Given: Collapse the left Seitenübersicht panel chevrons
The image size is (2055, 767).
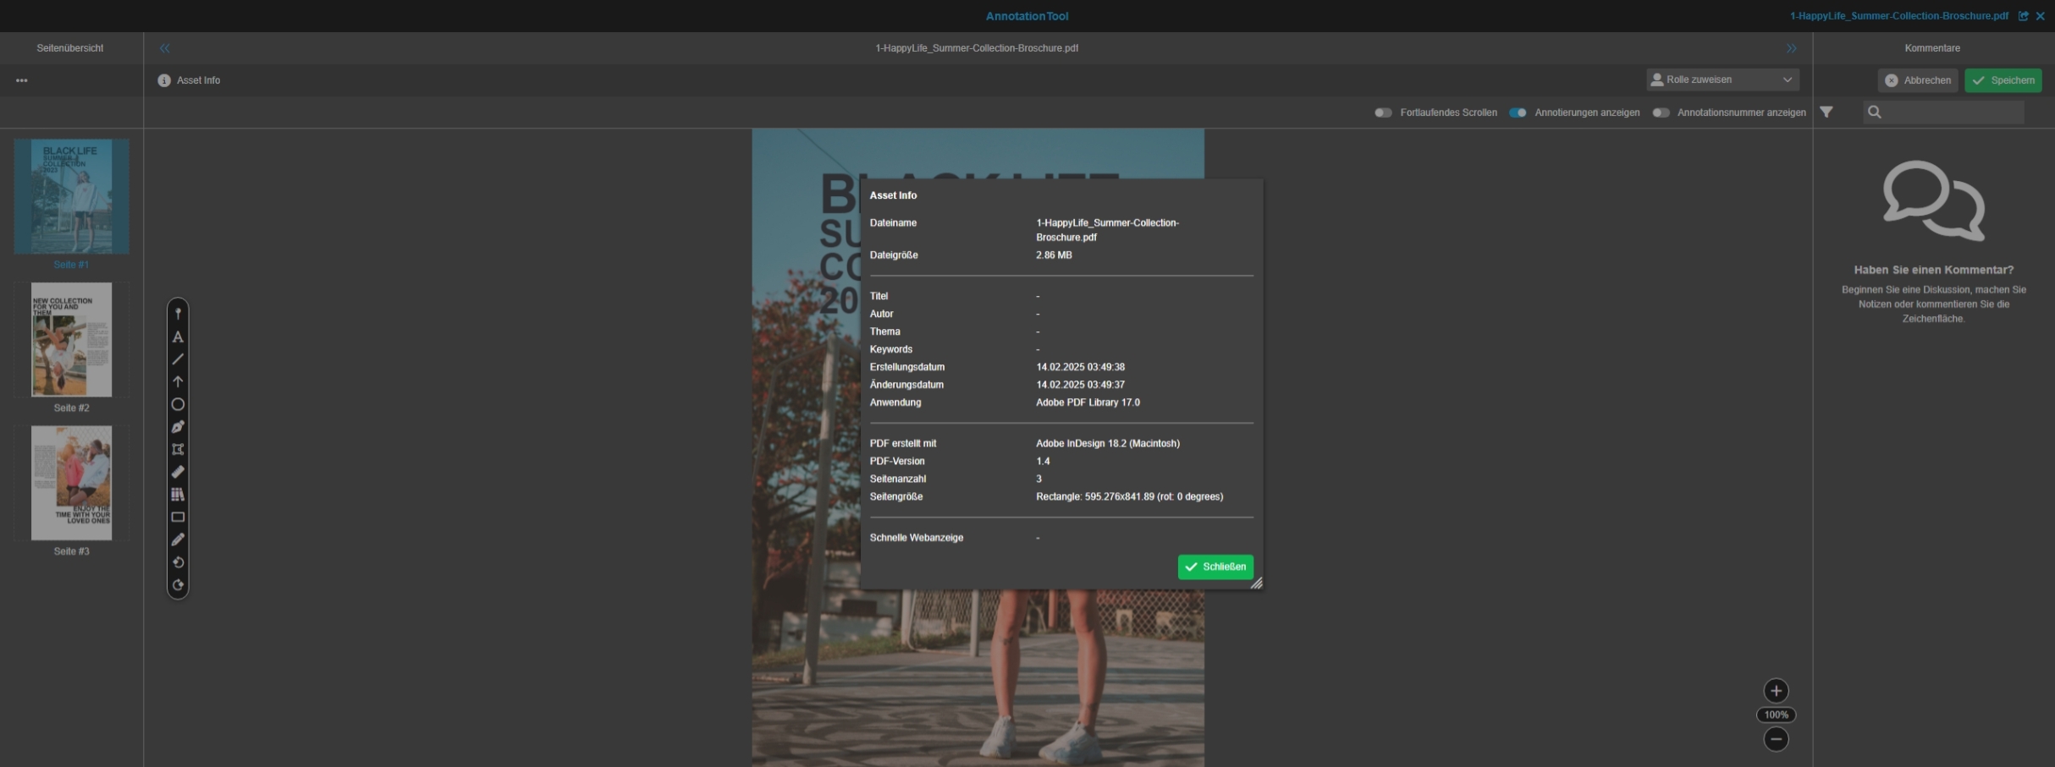Looking at the screenshot, I should [164, 48].
